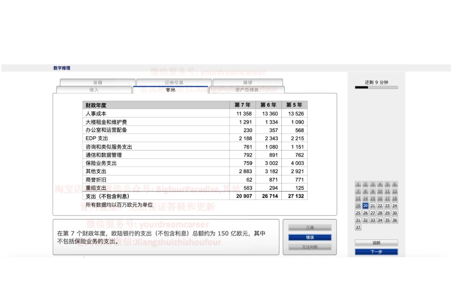Screen dimensions: 451x282
Task: Choose the 错误 answer option
Action: pos(309,238)
